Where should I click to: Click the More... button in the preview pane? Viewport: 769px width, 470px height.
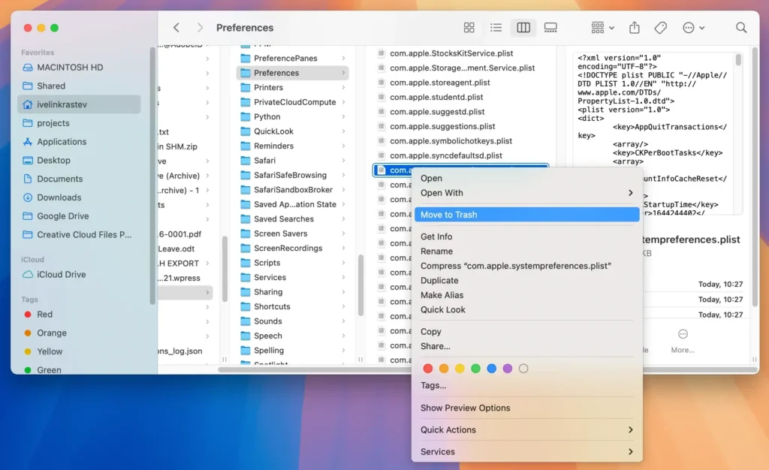[682, 348]
